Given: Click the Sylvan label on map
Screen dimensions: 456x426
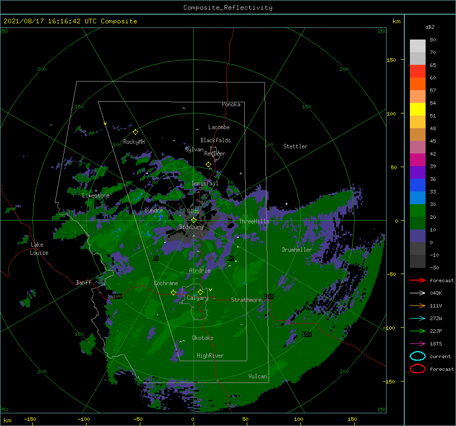Looking at the screenshot, I should pyautogui.click(x=194, y=149).
